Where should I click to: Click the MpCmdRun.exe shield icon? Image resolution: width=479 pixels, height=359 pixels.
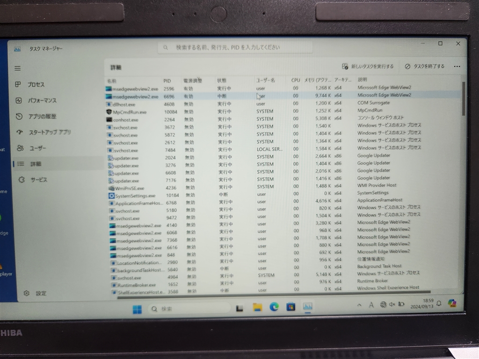point(109,112)
